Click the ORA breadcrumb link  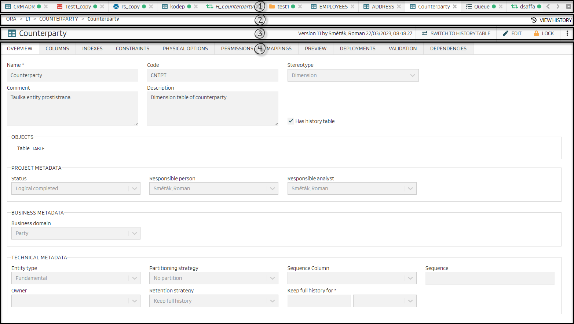tap(11, 19)
